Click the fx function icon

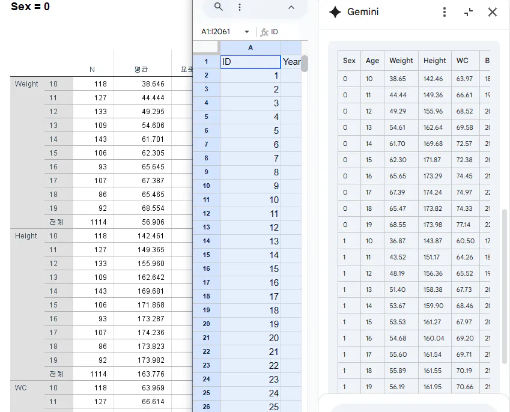click(x=264, y=32)
